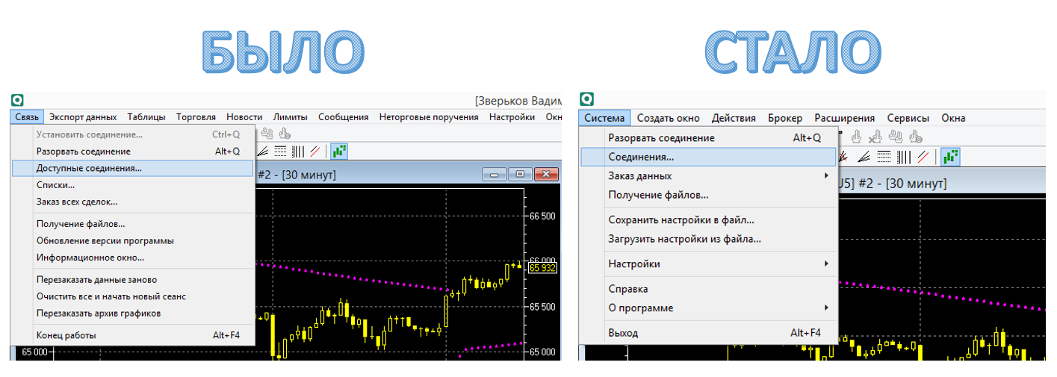The width and height of the screenshot is (1057, 377).
Task: Choose Соединения... in Система menu
Action: tap(708, 157)
